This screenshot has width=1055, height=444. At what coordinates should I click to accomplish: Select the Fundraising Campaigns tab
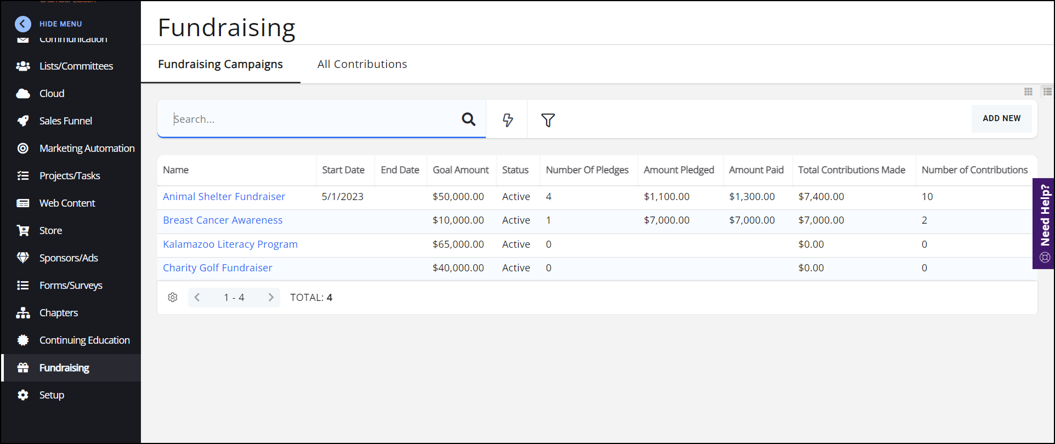[220, 64]
